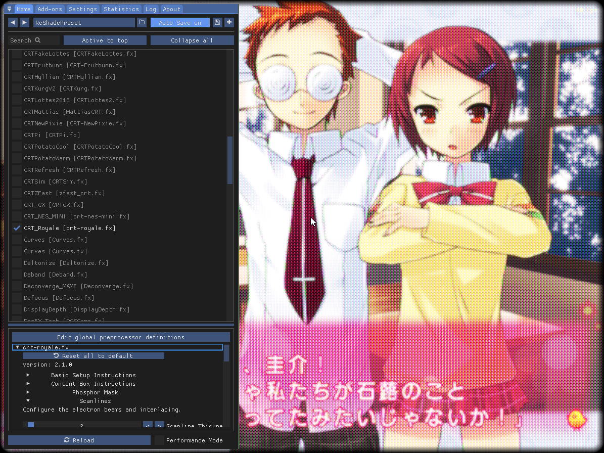
Task: Click the effects list scrollbar thumb
Action: [230, 160]
